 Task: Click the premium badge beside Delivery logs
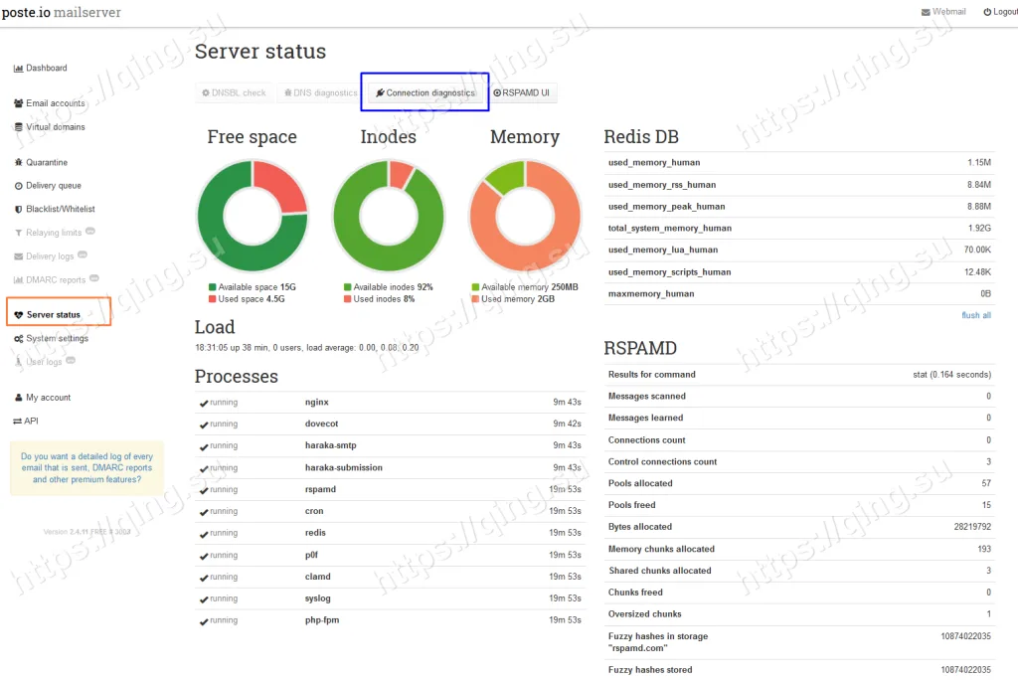pyautogui.click(x=83, y=255)
